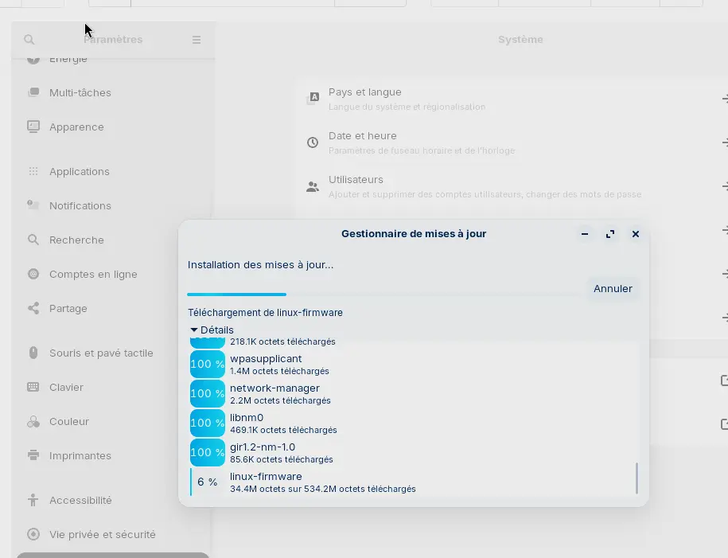This screenshot has height=558, width=728.
Task: Click the Notifications sidebar icon
Action: pos(33,205)
